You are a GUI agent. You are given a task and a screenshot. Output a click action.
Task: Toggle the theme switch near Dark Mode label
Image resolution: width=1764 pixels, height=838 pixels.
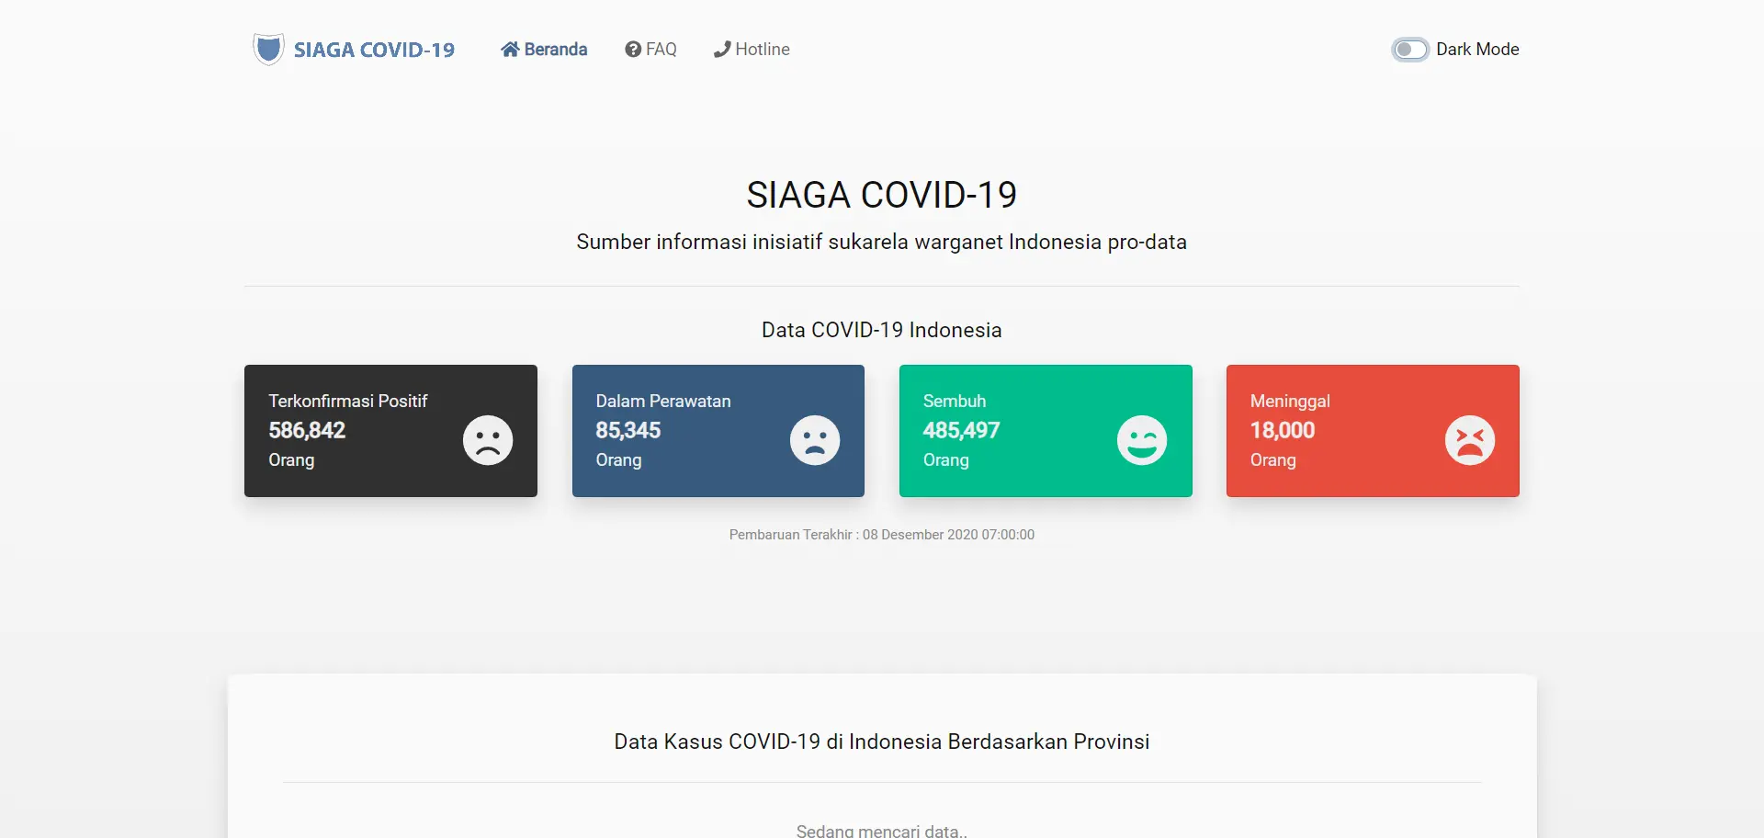point(1410,49)
